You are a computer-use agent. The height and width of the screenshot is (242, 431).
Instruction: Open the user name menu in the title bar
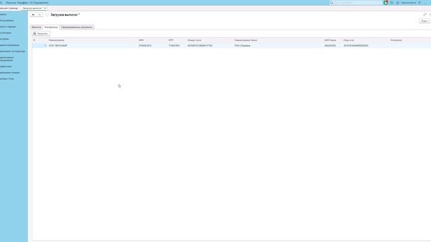click(x=408, y=3)
